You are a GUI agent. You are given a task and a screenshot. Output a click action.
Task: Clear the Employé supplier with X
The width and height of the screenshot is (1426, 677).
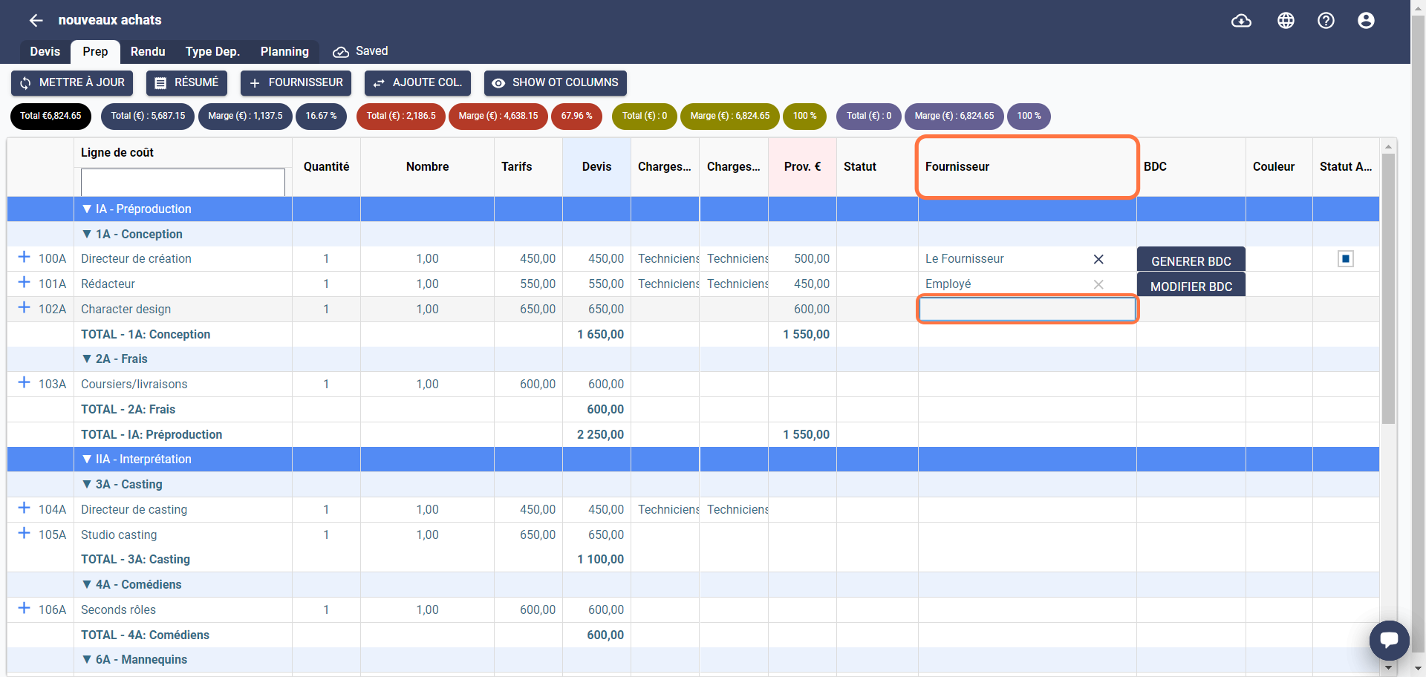point(1098,284)
